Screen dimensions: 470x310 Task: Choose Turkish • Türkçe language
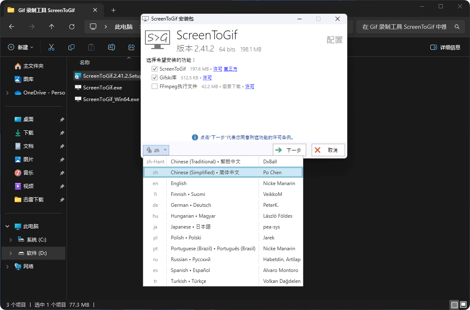coord(223,281)
